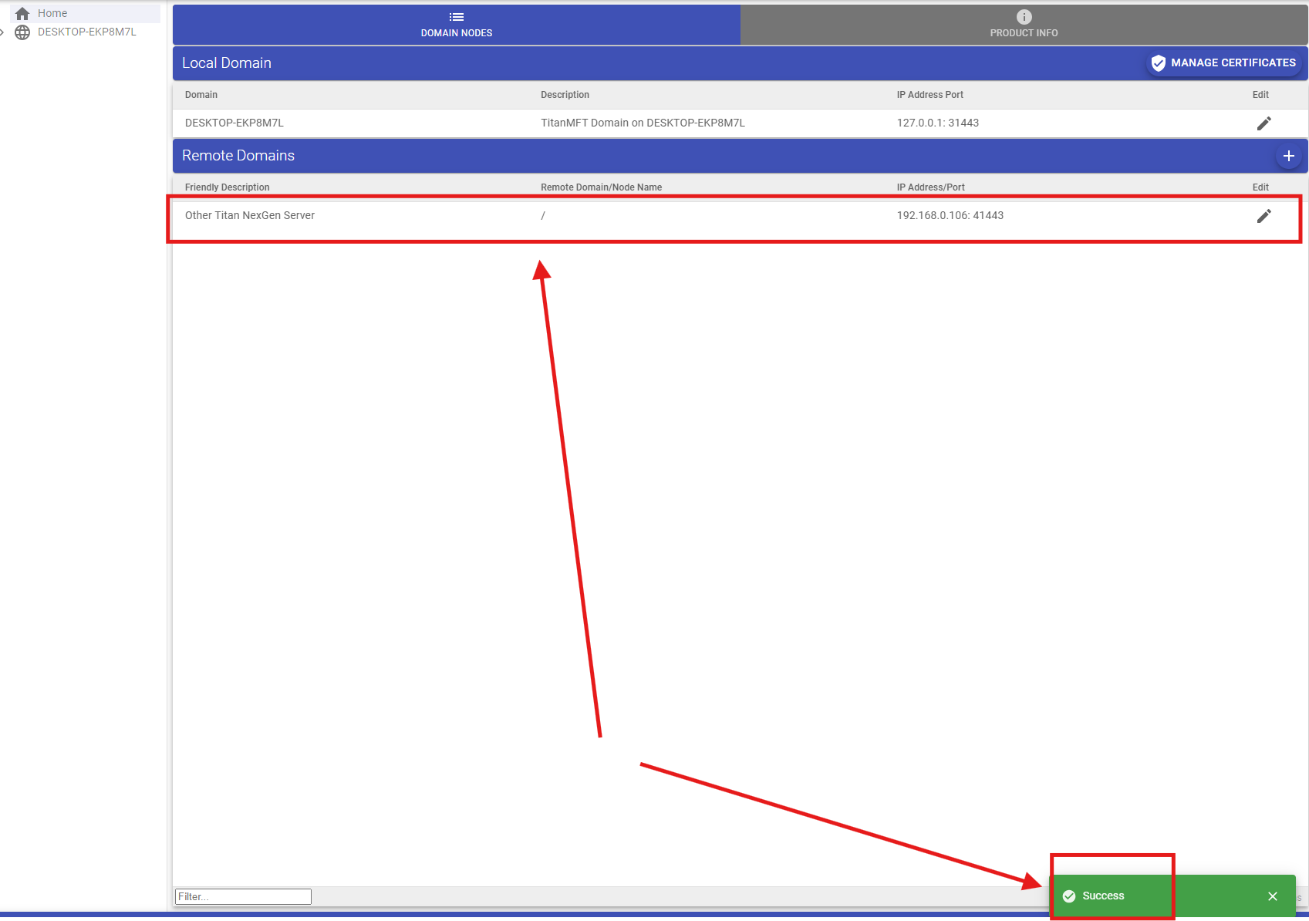Click the Friendly Description column header

coord(227,187)
